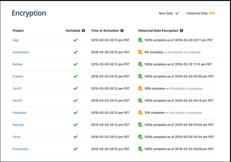
Task: Click the Project column header
Action: [18, 31]
